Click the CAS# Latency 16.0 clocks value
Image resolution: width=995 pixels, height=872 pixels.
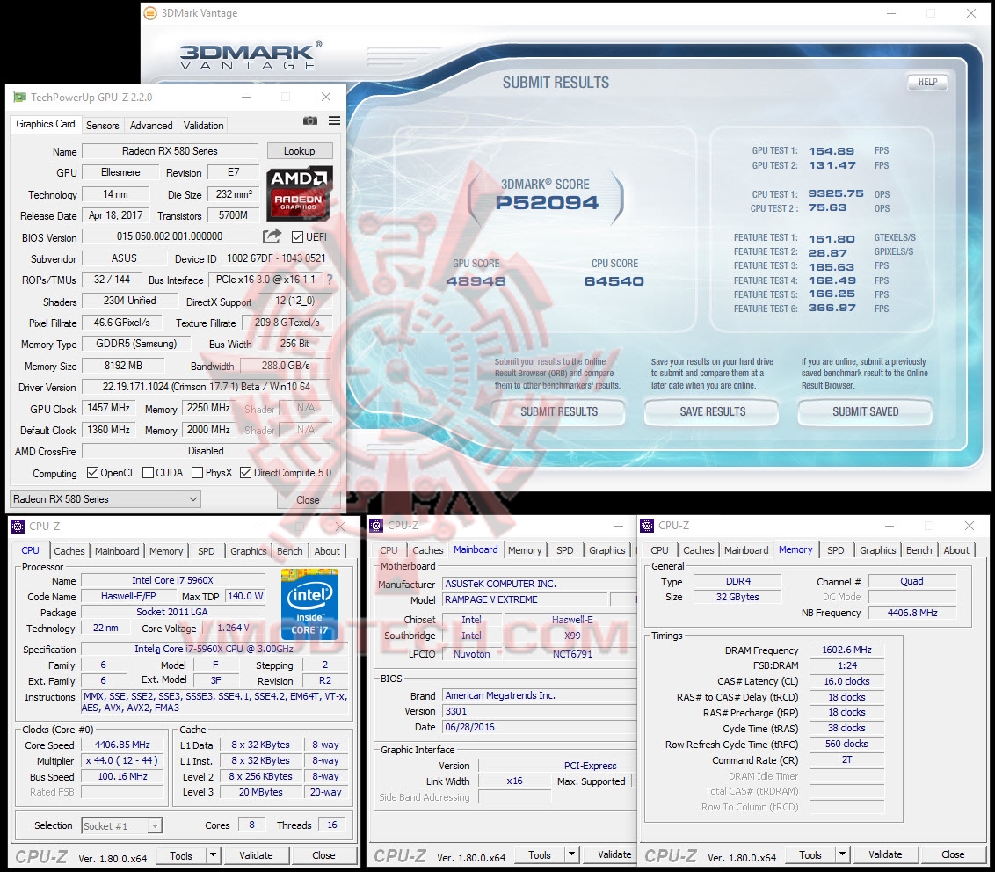pos(846,681)
